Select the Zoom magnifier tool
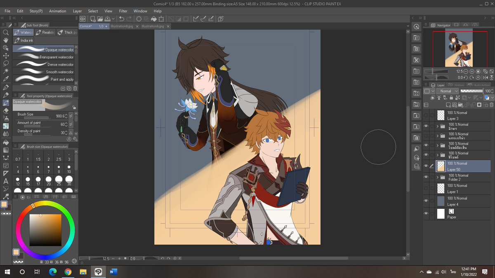The width and height of the screenshot is (495, 278). tap(6, 32)
